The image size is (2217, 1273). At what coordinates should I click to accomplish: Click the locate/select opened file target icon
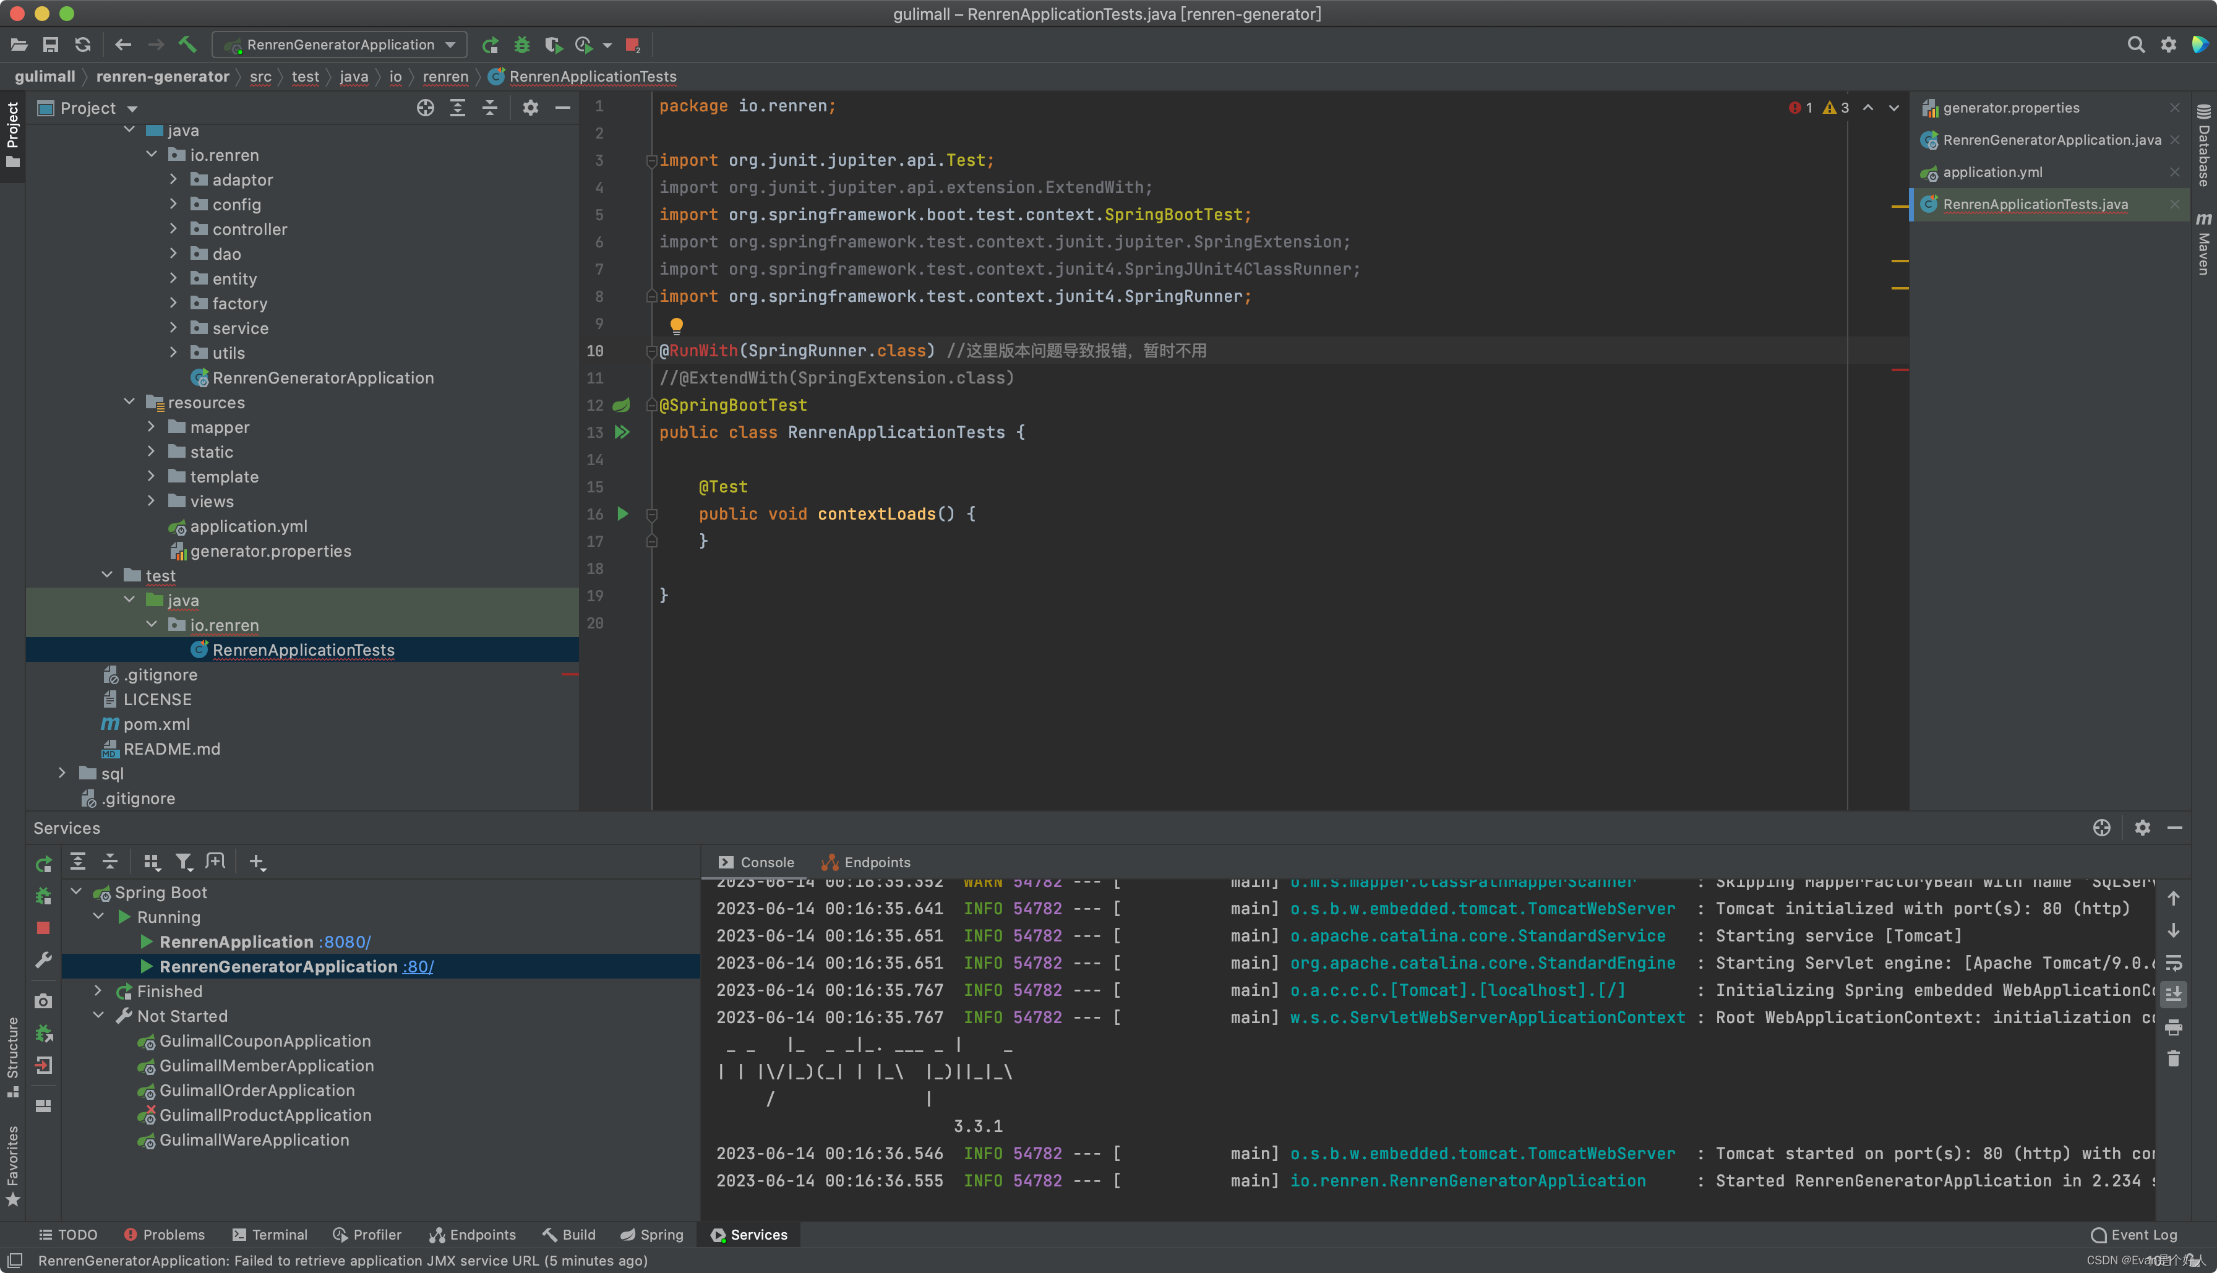pos(425,108)
